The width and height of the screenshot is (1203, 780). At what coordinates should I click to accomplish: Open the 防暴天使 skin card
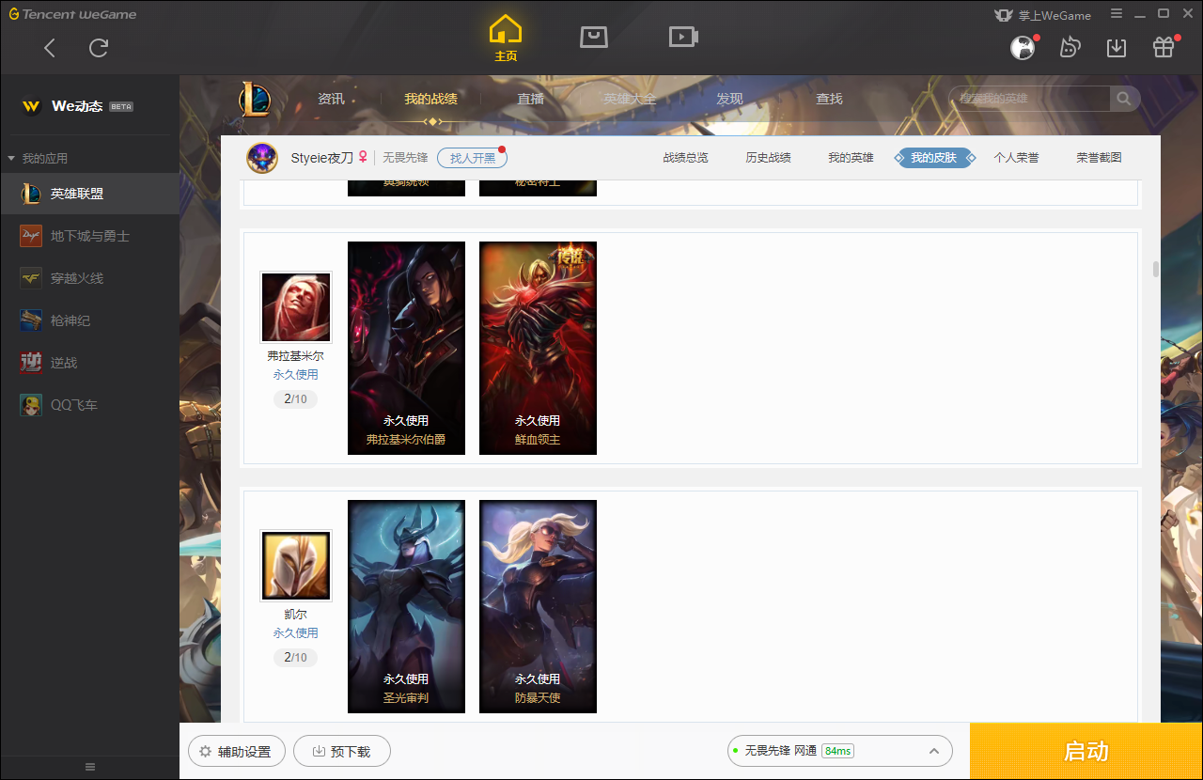coord(538,606)
